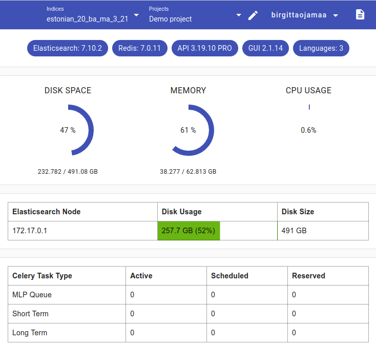Viewport: 376px width, 345px height.
Task: Click the CPU Usage 0.6% value
Action: click(308, 130)
